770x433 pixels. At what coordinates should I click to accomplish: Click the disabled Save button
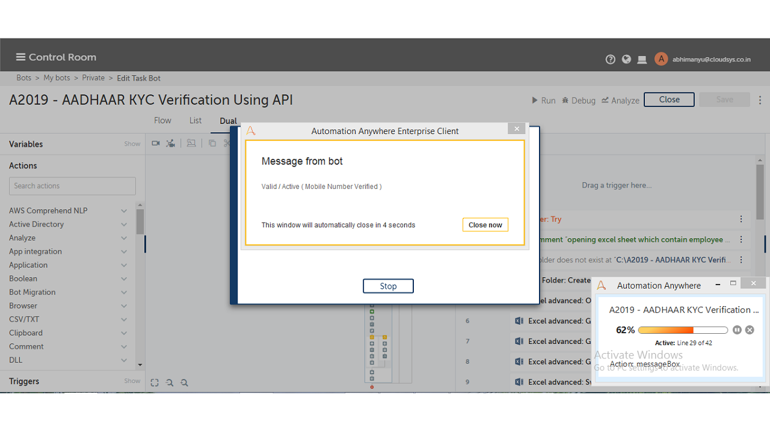pos(724,100)
